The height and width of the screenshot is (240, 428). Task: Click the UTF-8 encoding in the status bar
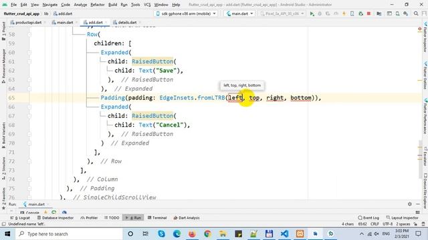[387, 224]
